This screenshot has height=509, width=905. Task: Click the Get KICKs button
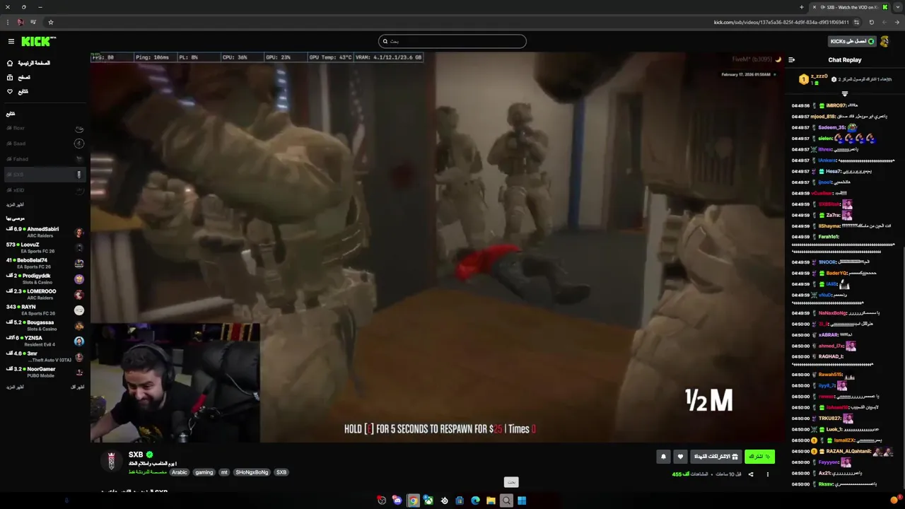click(852, 41)
